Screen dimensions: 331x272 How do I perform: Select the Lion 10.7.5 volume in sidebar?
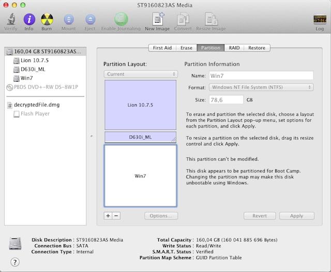click(45, 60)
